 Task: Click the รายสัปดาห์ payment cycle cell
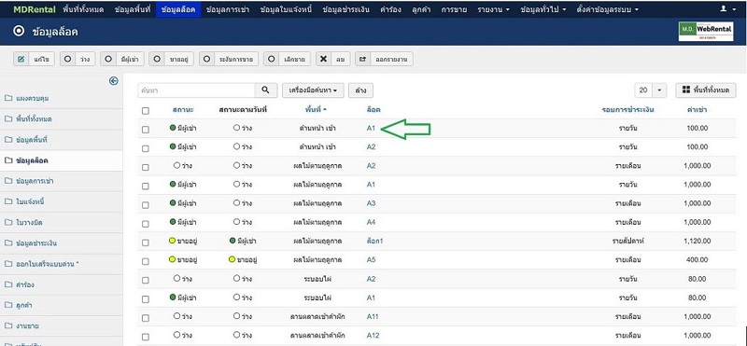[628, 241]
